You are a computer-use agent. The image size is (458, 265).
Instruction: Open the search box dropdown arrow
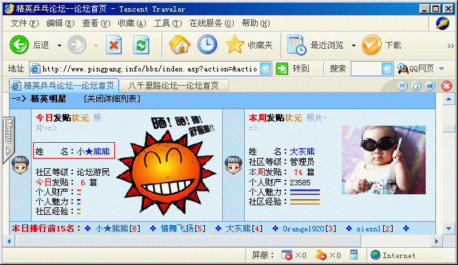(387, 69)
